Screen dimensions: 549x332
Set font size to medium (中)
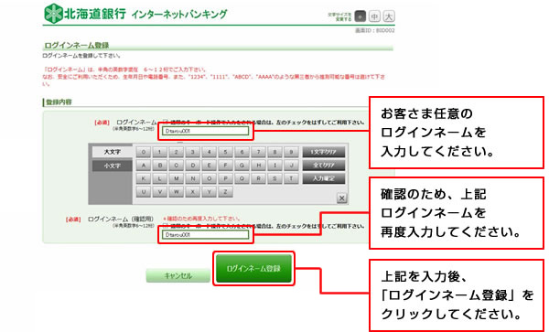click(374, 16)
